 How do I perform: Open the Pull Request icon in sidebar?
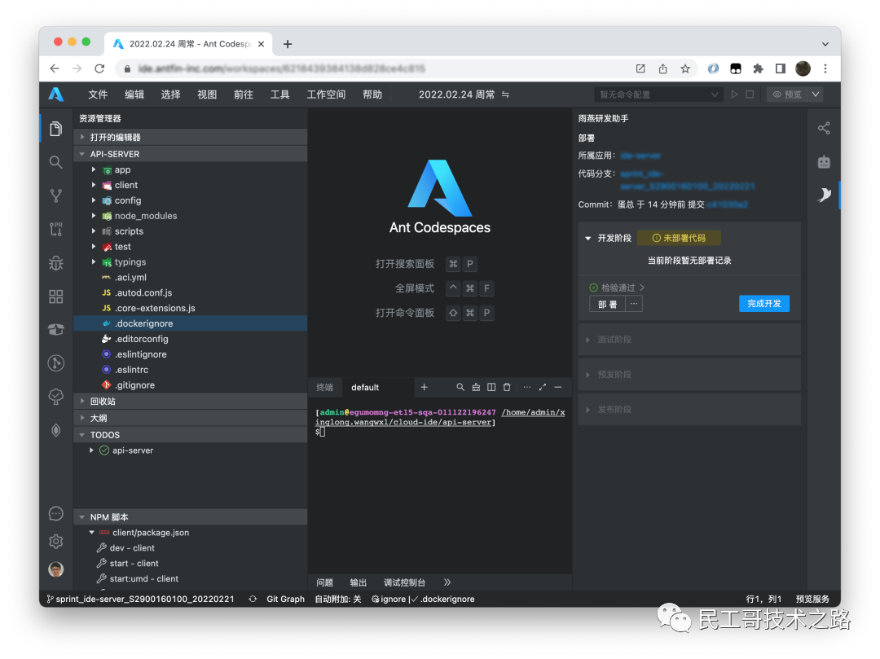click(x=55, y=229)
